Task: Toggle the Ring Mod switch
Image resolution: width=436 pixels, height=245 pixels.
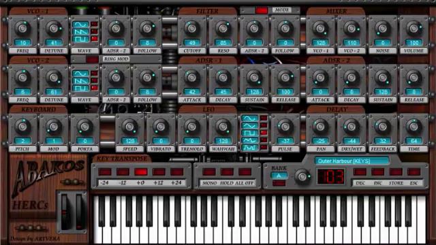Action: [x=92, y=59]
